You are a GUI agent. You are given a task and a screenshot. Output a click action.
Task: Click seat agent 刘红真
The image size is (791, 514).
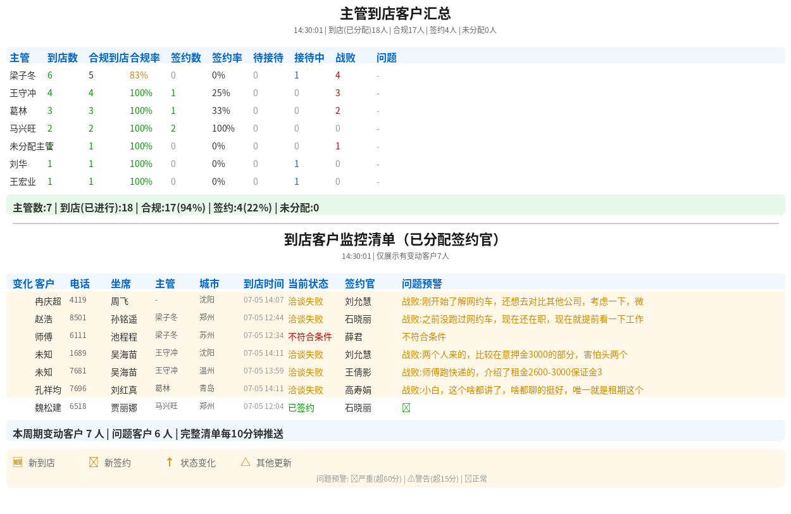pos(124,390)
